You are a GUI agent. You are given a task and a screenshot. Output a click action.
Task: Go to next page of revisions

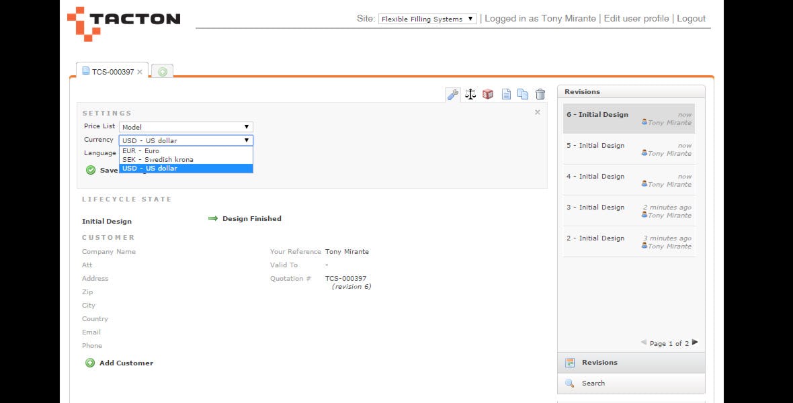pyautogui.click(x=696, y=343)
